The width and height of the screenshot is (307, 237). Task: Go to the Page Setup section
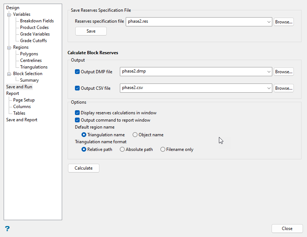24,100
